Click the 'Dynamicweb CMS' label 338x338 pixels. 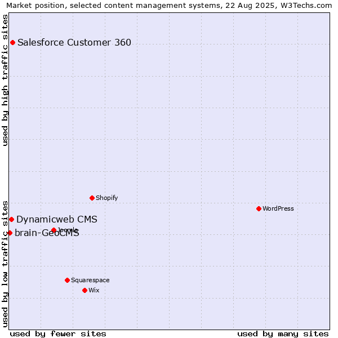(x=57, y=220)
